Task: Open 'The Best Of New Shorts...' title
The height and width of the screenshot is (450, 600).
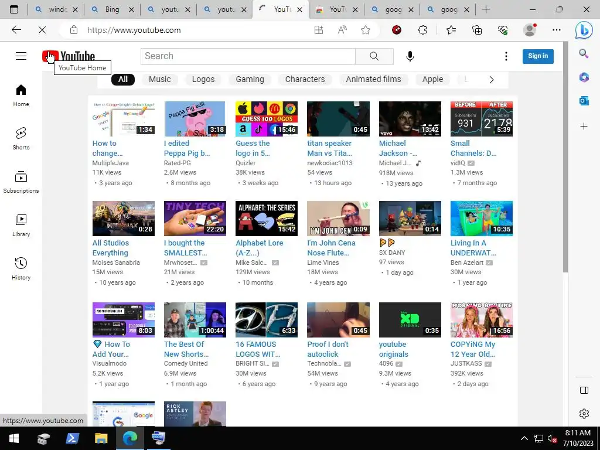Action: pos(186,349)
